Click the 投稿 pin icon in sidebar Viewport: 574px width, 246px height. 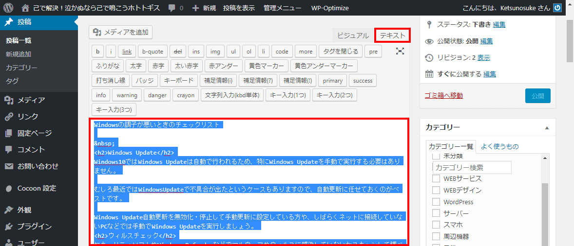pyautogui.click(x=9, y=22)
